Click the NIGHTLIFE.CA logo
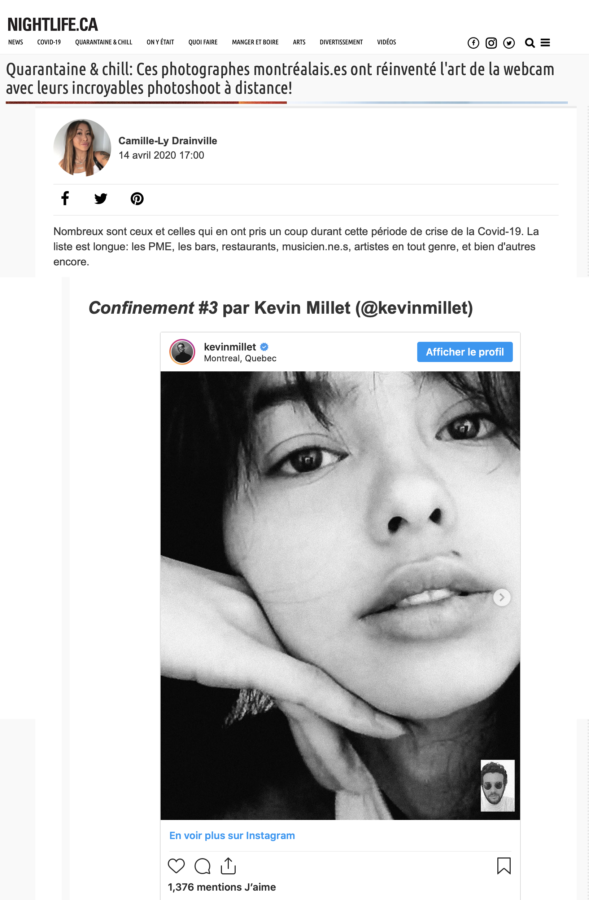This screenshot has width=589, height=900. (x=53, y=25)
